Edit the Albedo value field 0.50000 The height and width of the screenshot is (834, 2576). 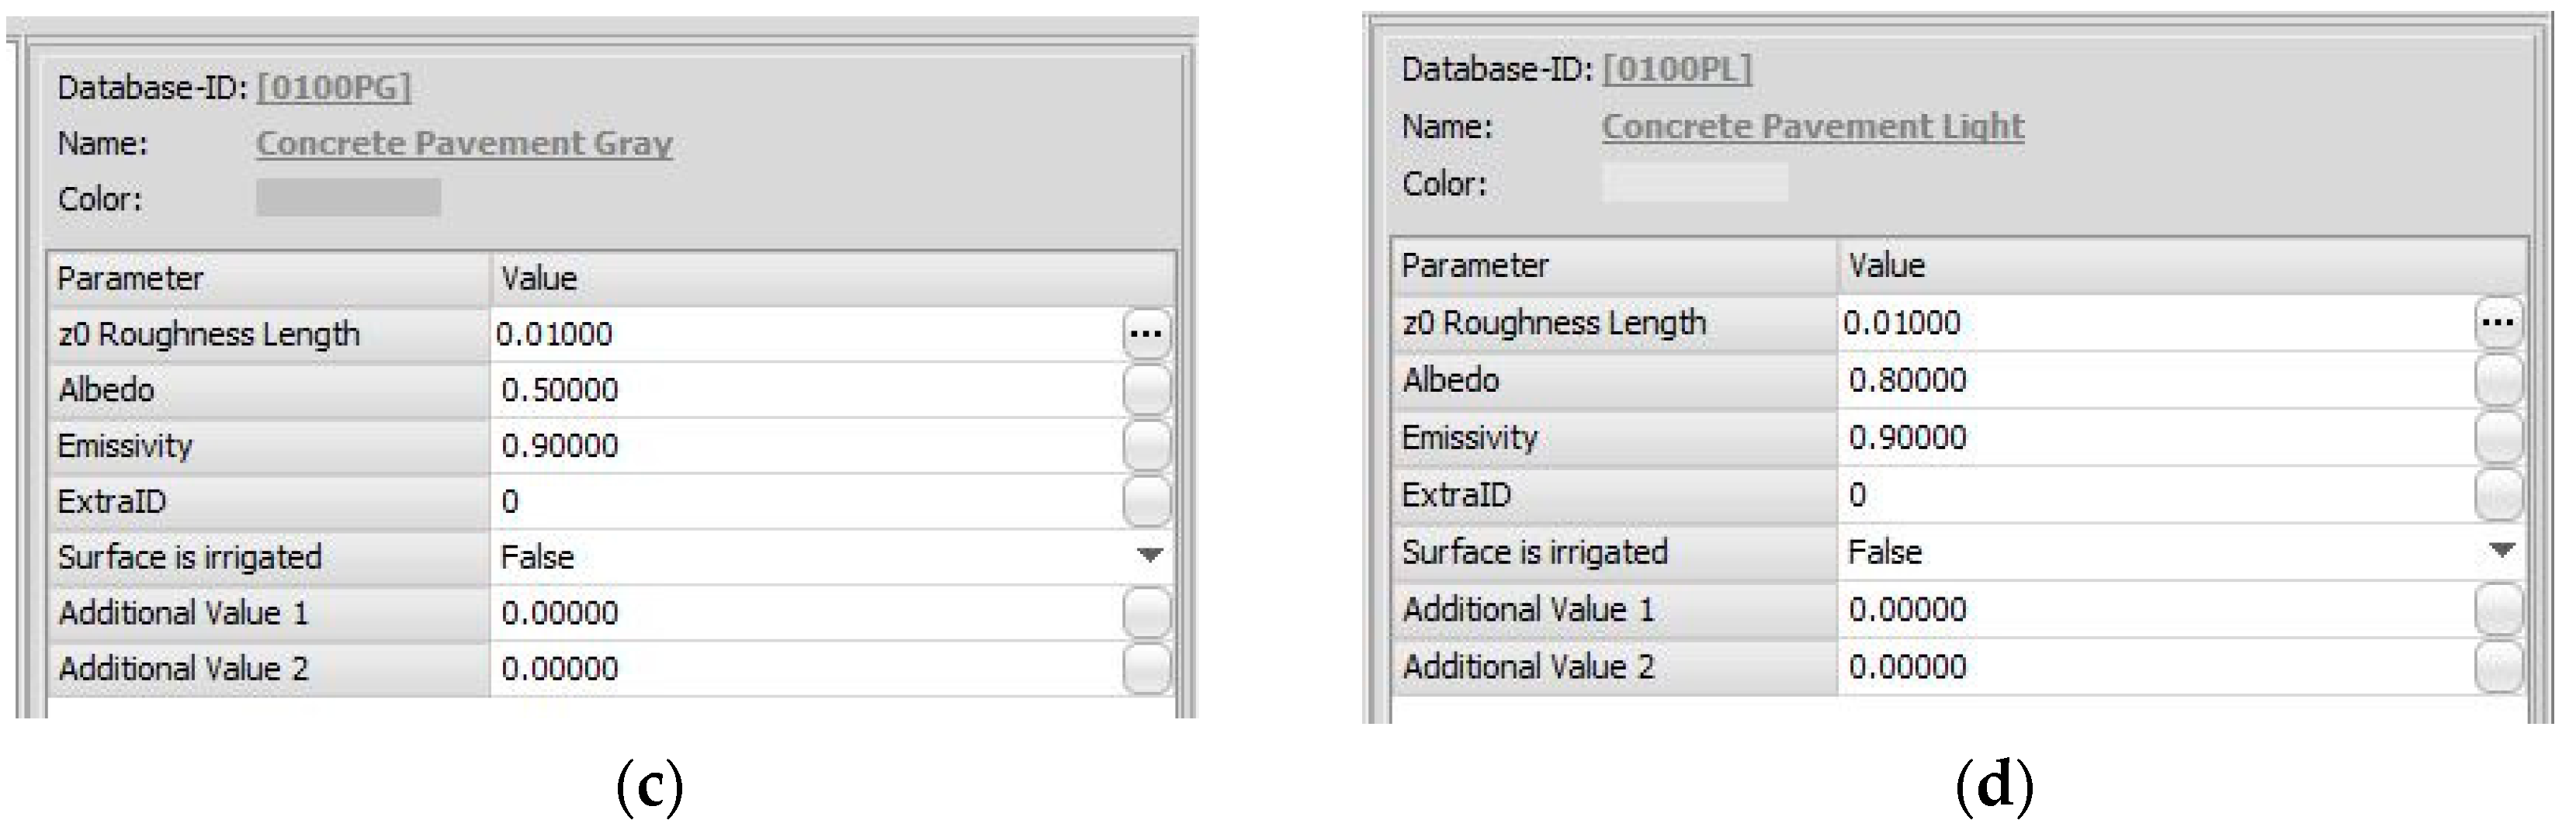(806, 389)
